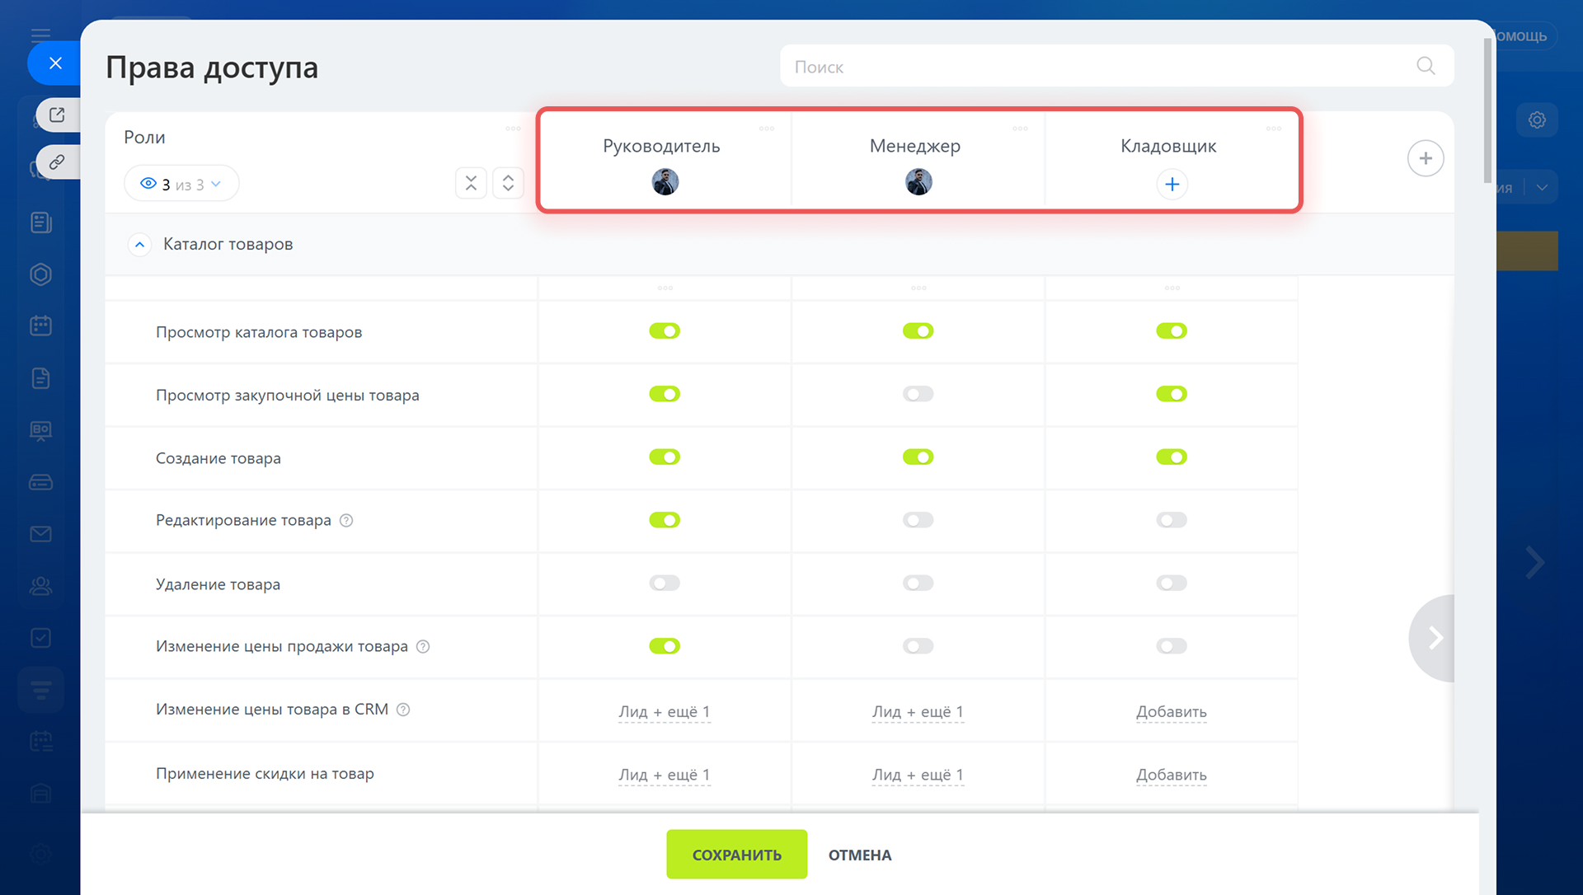Enable Редактирование товара for Менеджер
This screenshot has height=895, width=1583.
pos(918,520)
